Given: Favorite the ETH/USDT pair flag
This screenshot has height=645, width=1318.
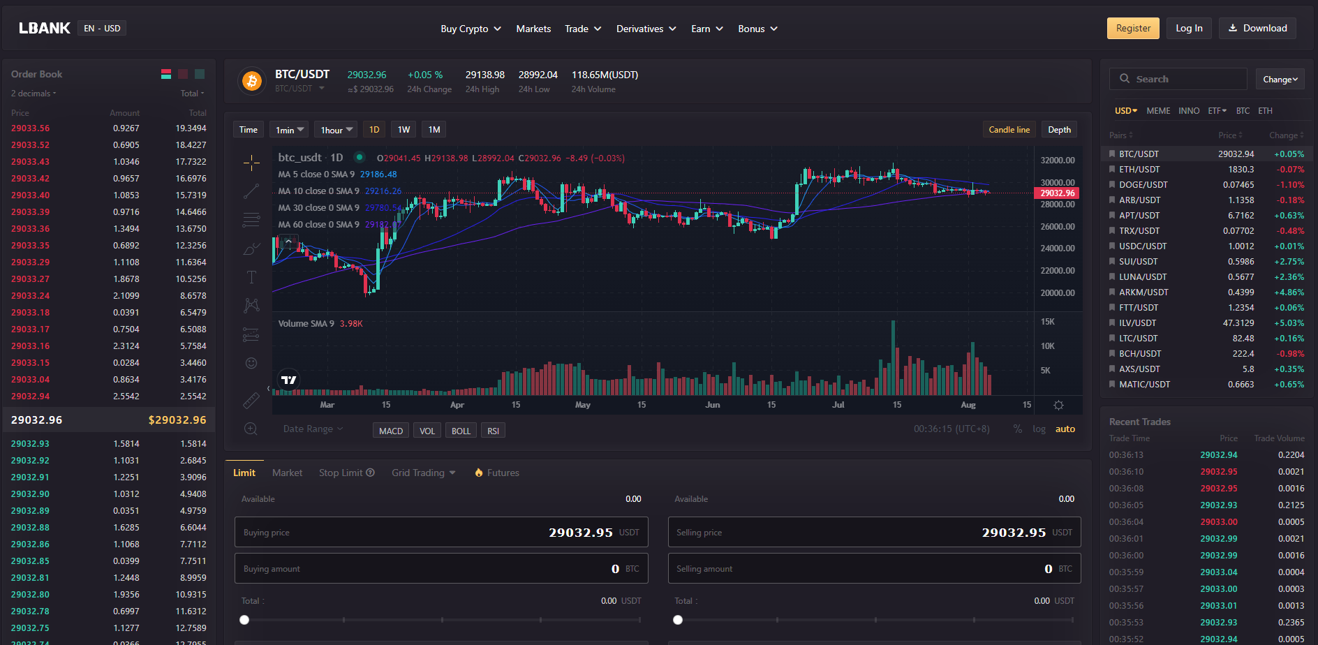Looking at the screenshot, I should tap(1112, 169).
